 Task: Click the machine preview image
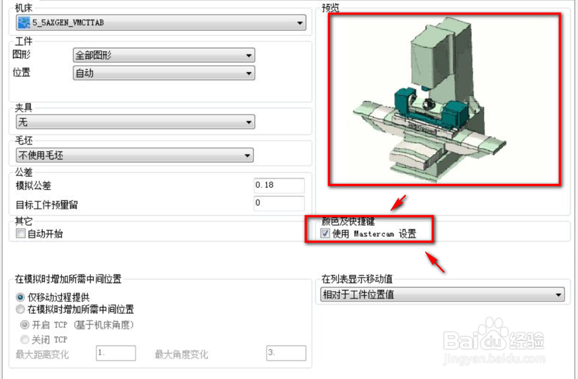click(444, 99)
